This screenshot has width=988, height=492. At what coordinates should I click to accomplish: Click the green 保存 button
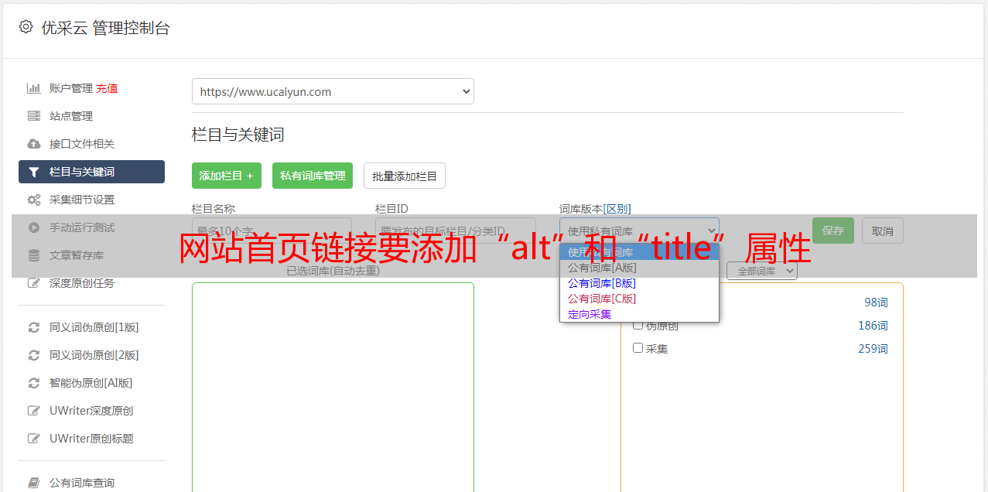click(833, 231)
